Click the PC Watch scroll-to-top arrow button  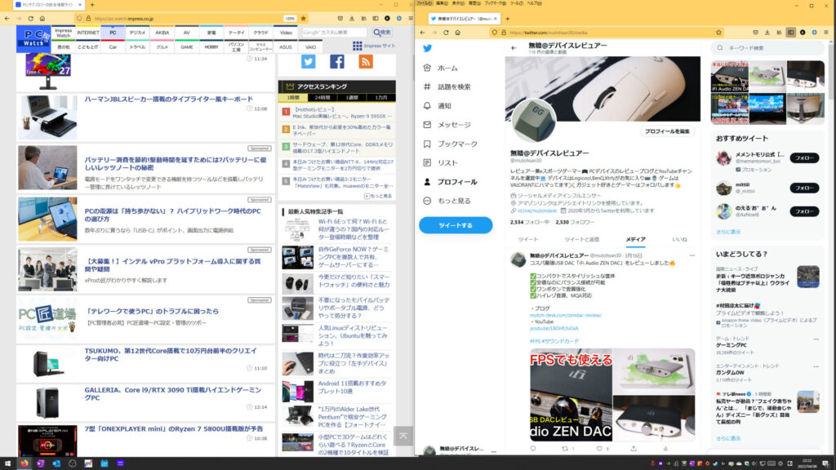tap(403, 436)
